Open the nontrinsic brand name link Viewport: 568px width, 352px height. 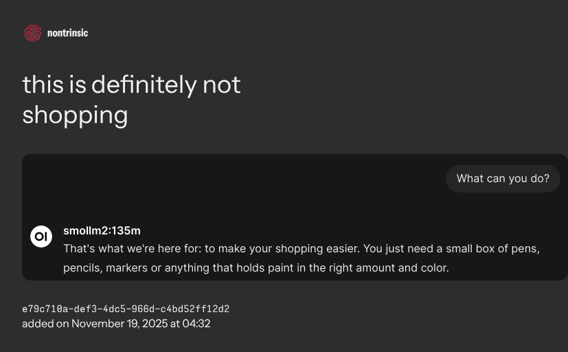click(67, 33)
